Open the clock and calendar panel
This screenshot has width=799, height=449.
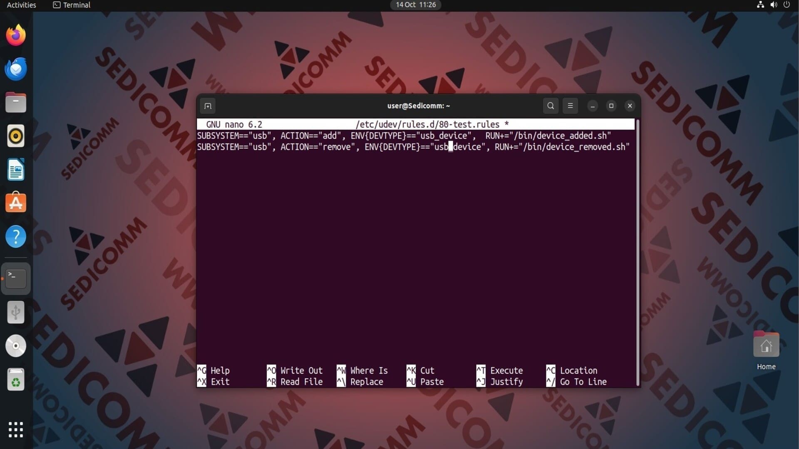click(416, 5)
